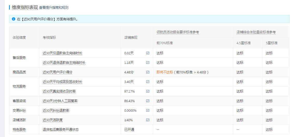Click 店铺表现 column header
The image size is (293, 137).
click(x=131, y=37)
